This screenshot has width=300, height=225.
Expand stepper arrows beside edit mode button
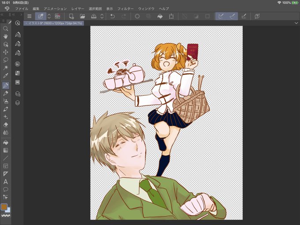point(49,16)
